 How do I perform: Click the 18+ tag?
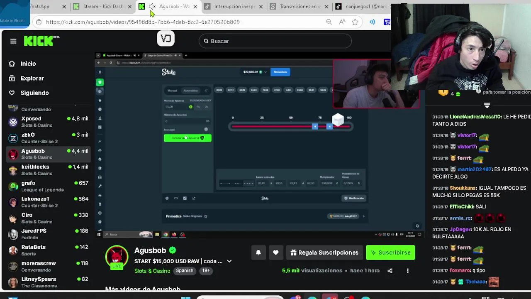point(206,270)
